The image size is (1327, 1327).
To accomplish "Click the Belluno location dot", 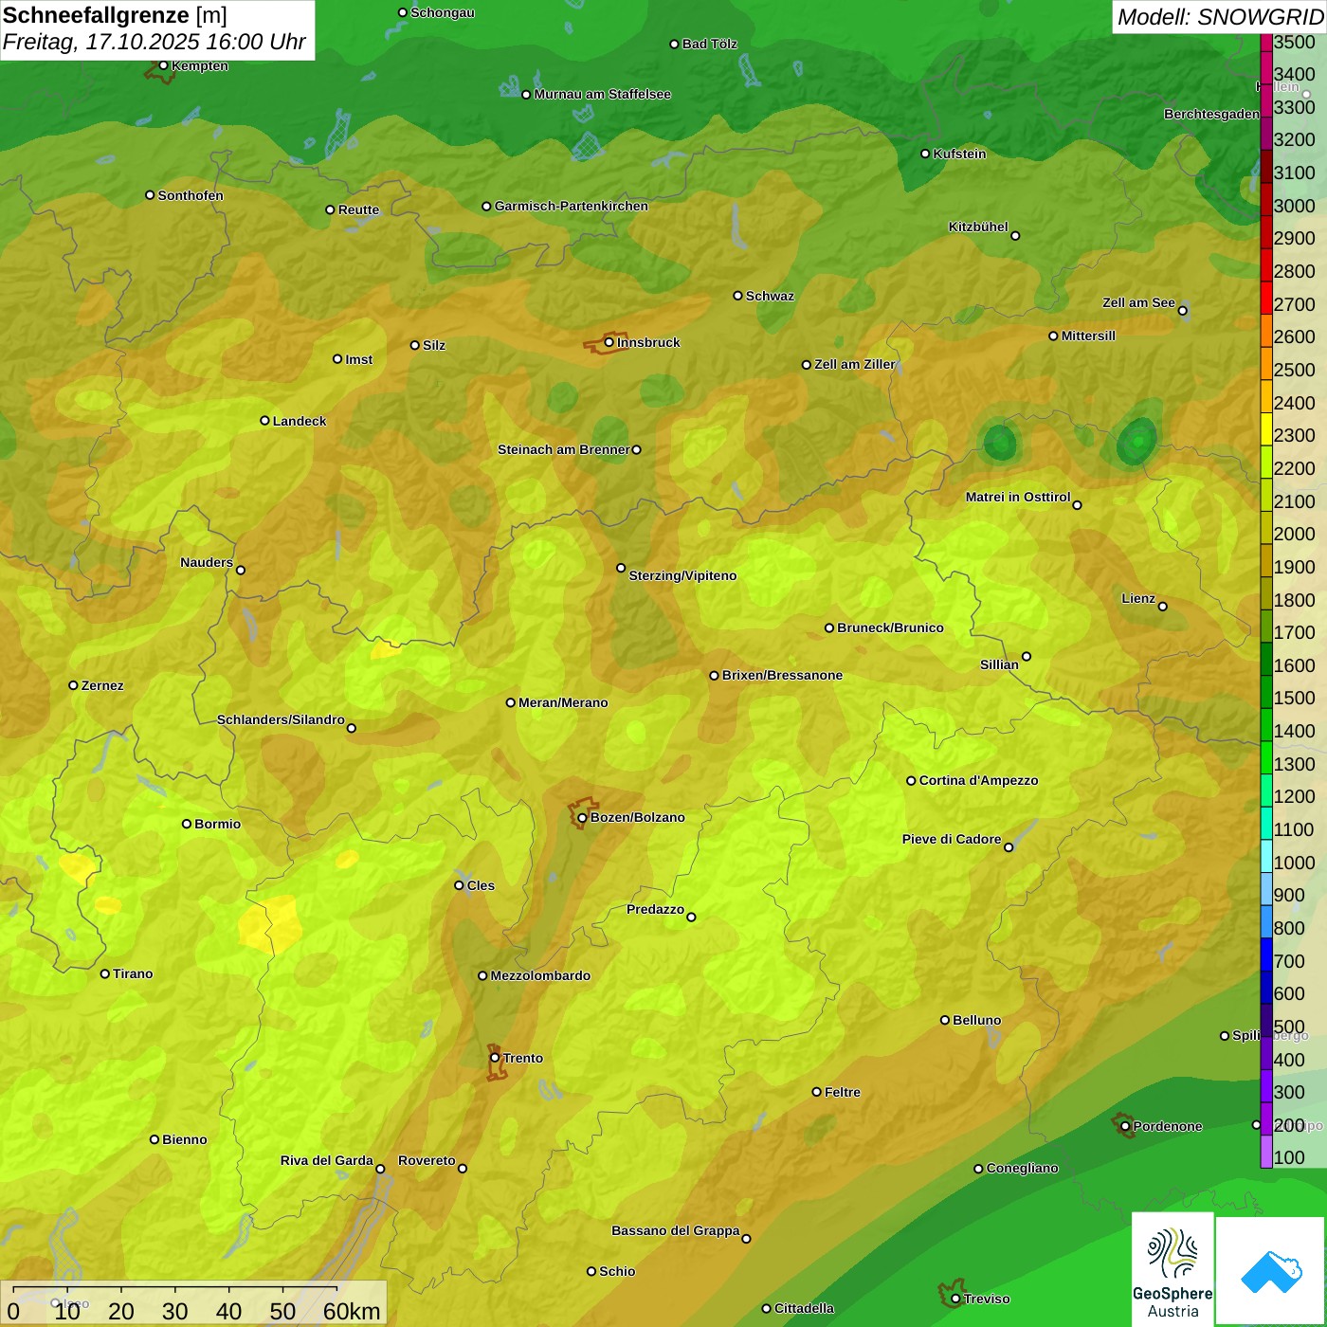I will tap(944, 1020).
